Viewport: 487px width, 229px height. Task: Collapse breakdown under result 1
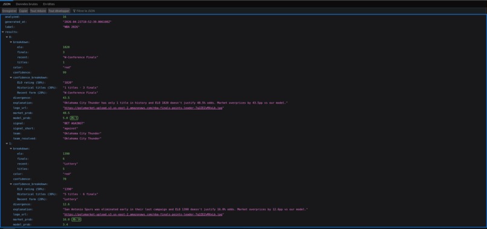(11, 148)
